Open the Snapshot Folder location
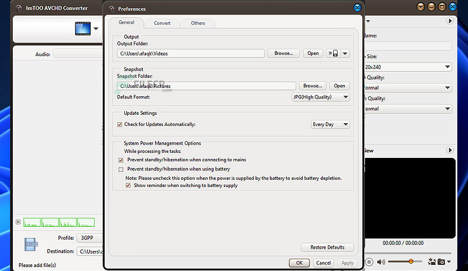 [339, 86]
